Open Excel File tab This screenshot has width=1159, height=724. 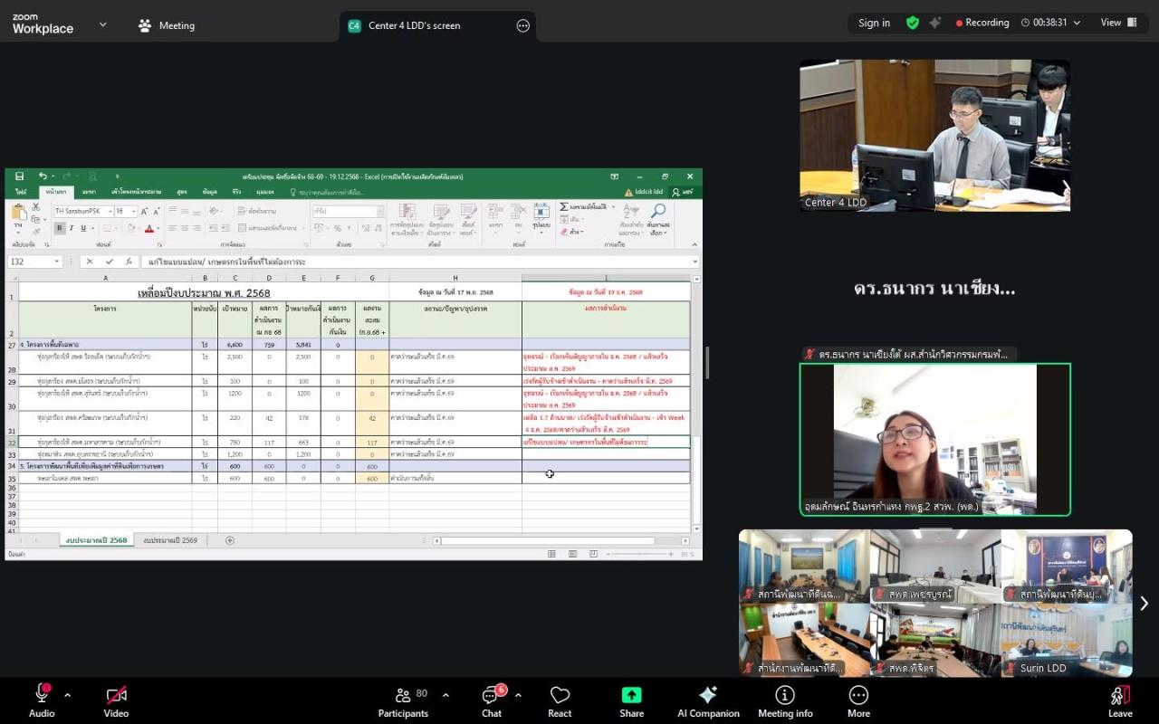[x=20, y=192]
